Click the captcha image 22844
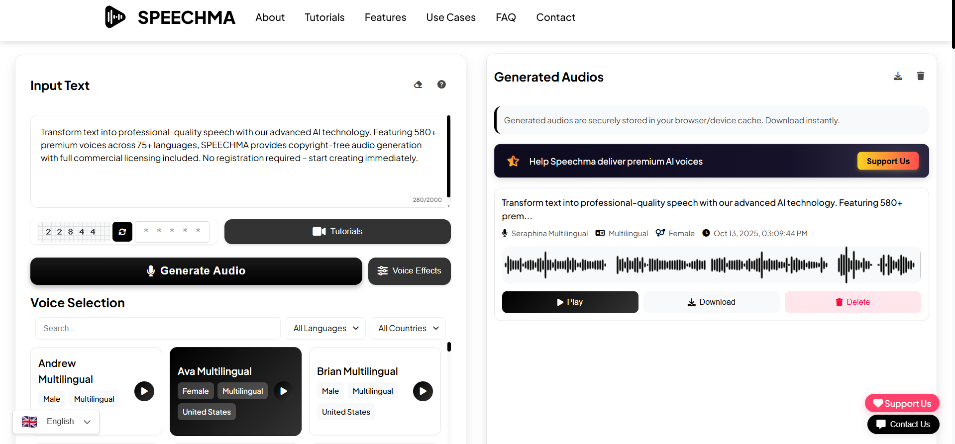This screenshot has width=955, height=444. 73,232
